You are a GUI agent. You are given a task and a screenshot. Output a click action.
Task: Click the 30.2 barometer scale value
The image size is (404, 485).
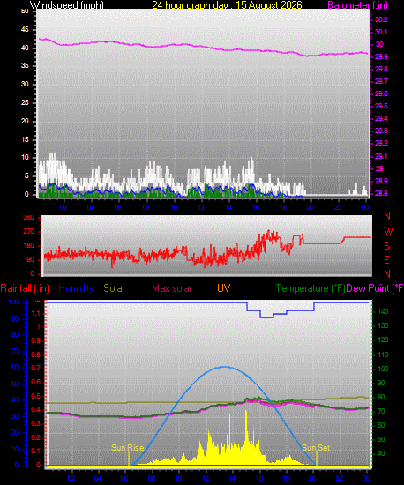click(x=381, y=19)
